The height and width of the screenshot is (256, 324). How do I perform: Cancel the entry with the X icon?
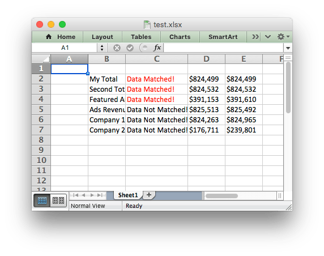(x=117, y=48)
